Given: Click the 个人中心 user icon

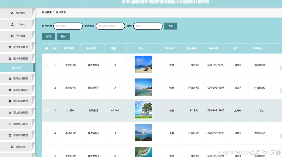Looking at the screenshot, I should click(x=12, y=24).
